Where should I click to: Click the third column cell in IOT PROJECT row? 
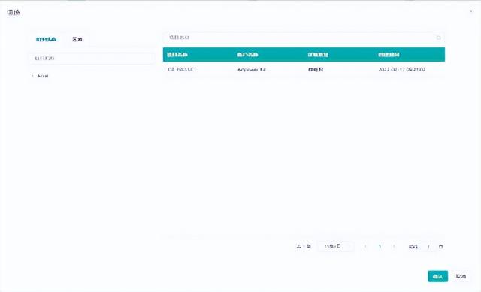pos(316,70)
